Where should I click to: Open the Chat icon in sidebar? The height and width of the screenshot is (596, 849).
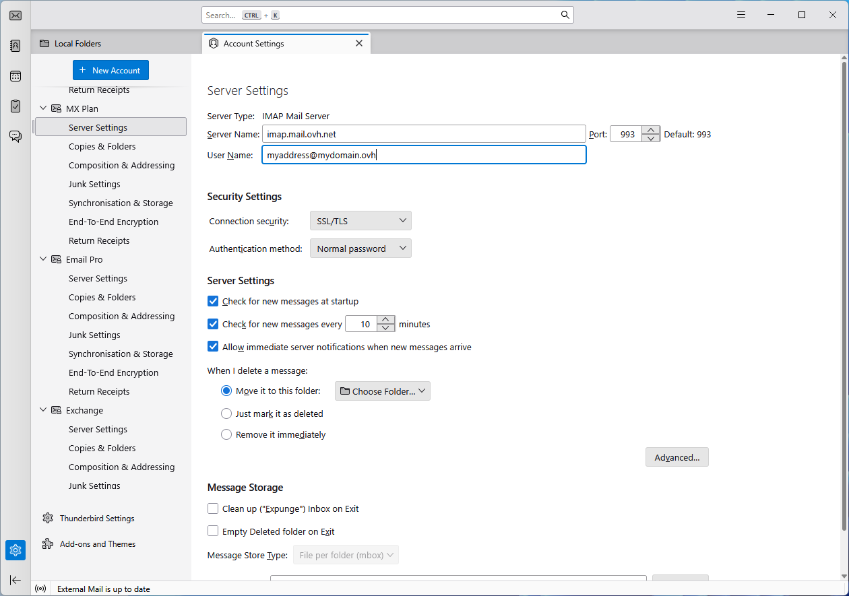tap(15, 136)
